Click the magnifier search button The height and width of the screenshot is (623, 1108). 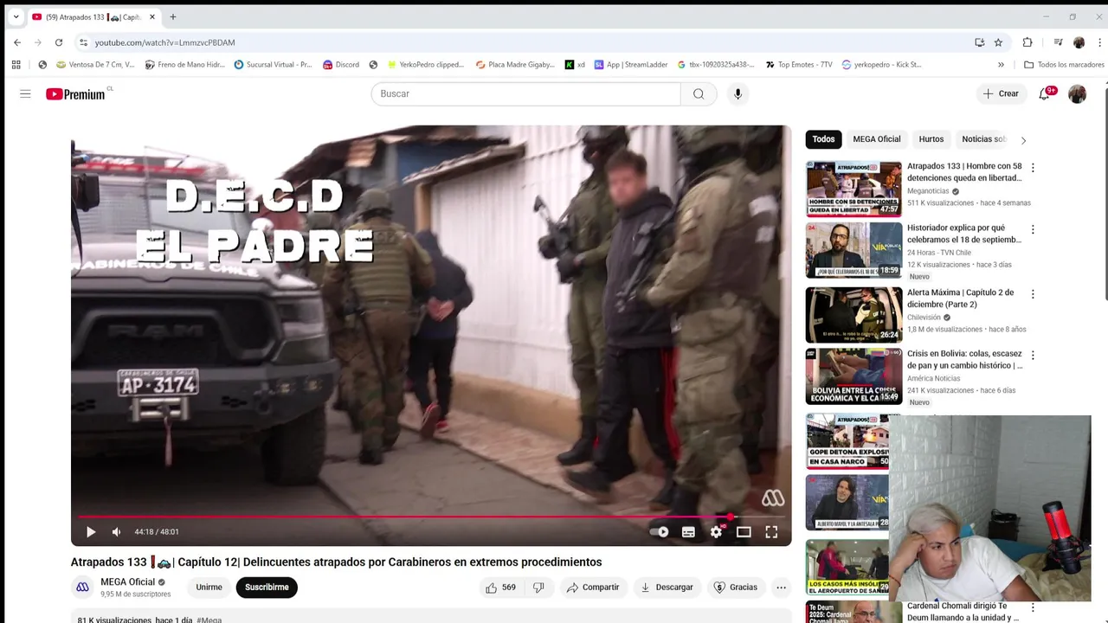click(699, 93)
